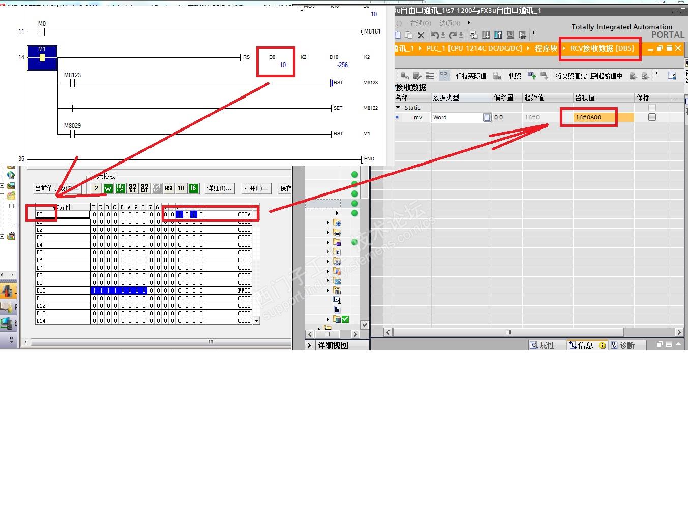The height and width of the screenshot is (520, 688).
Task: Expand the tree folder with green checkmark
Action: 328,319
